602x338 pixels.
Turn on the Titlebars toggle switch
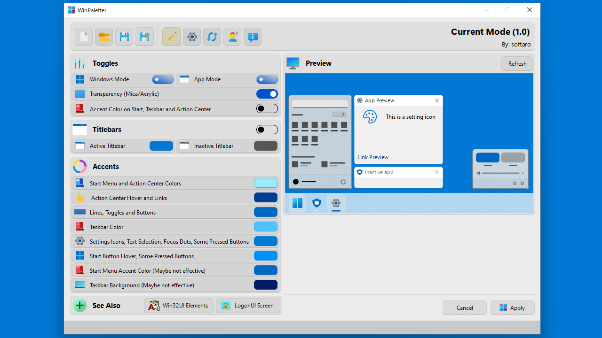[x=267, y=130]
